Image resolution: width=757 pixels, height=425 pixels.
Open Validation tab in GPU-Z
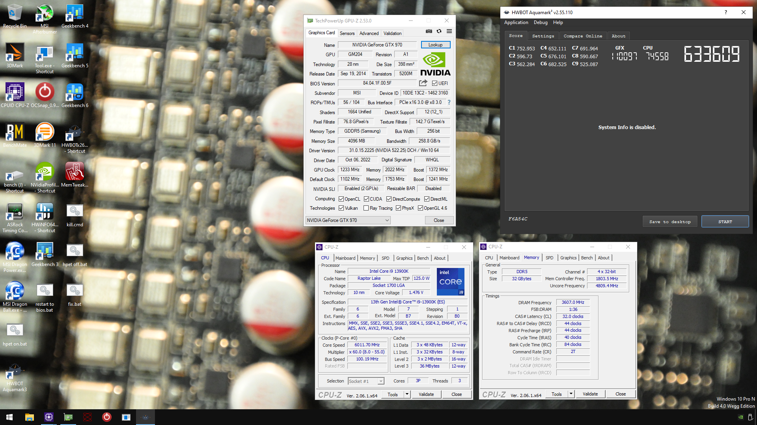(x=392, y=33)
